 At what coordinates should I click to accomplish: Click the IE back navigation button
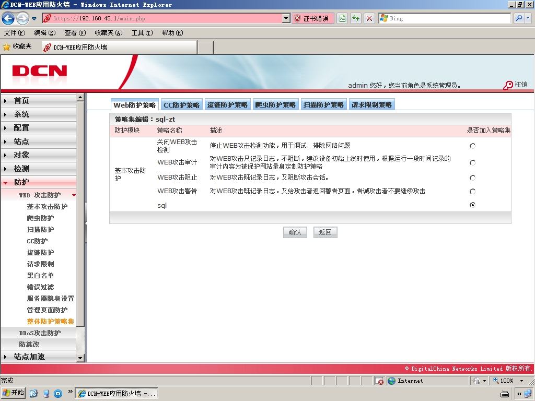click(x=8, y=18)
